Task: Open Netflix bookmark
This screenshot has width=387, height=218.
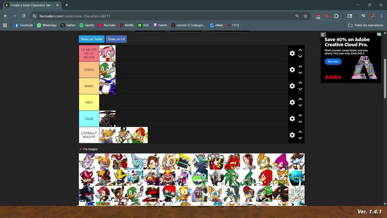Action: coord(127,25)
